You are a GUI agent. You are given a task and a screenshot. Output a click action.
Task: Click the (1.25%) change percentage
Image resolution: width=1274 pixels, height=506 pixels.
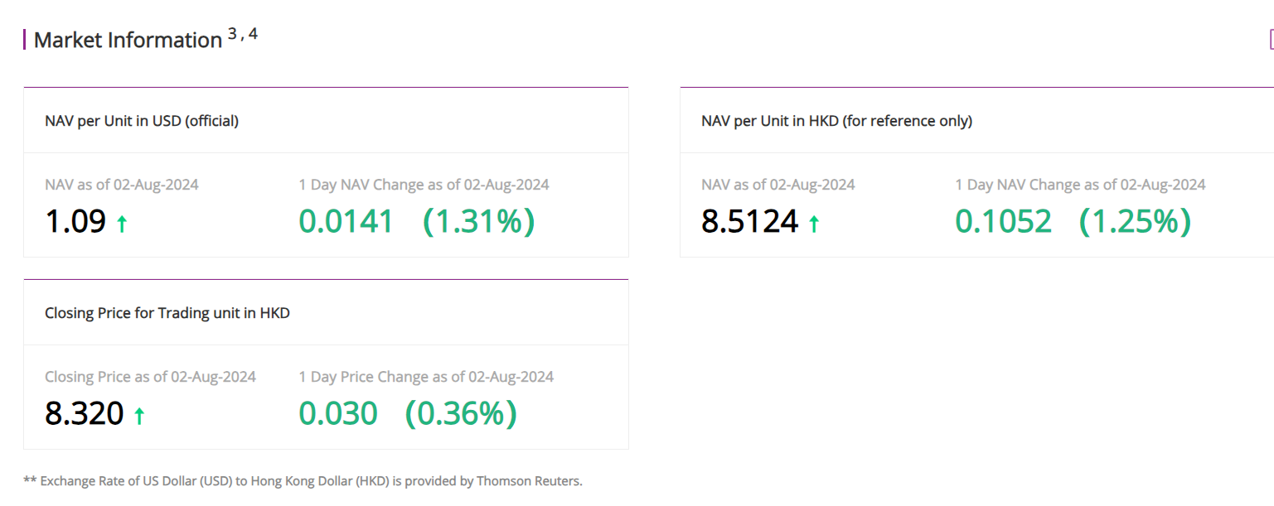1135,222
